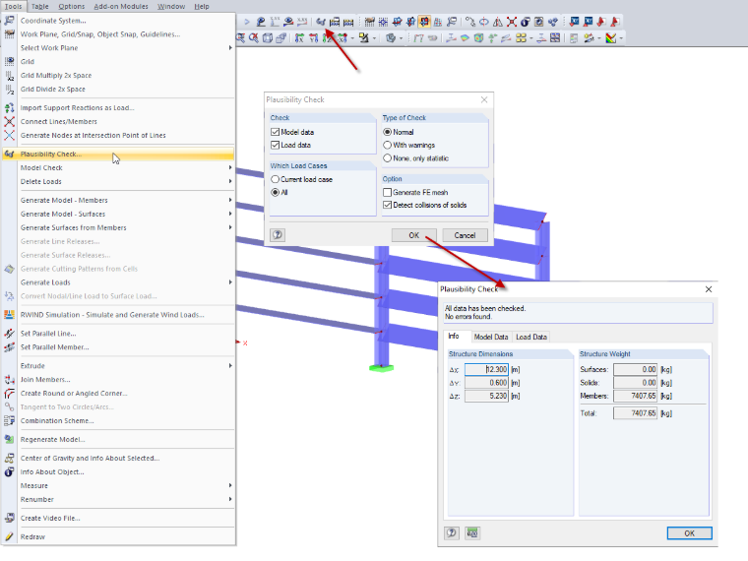Click Combination Scheme menu icon

[9, 421]
